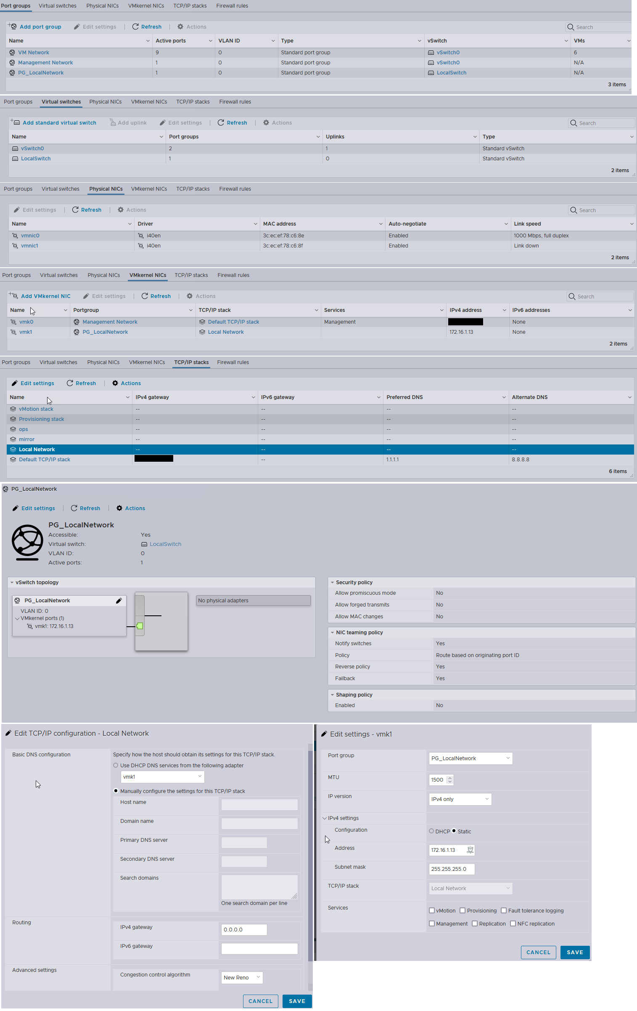
Task: Click the adapter icon beside vmk0
Action: point(13,322)
